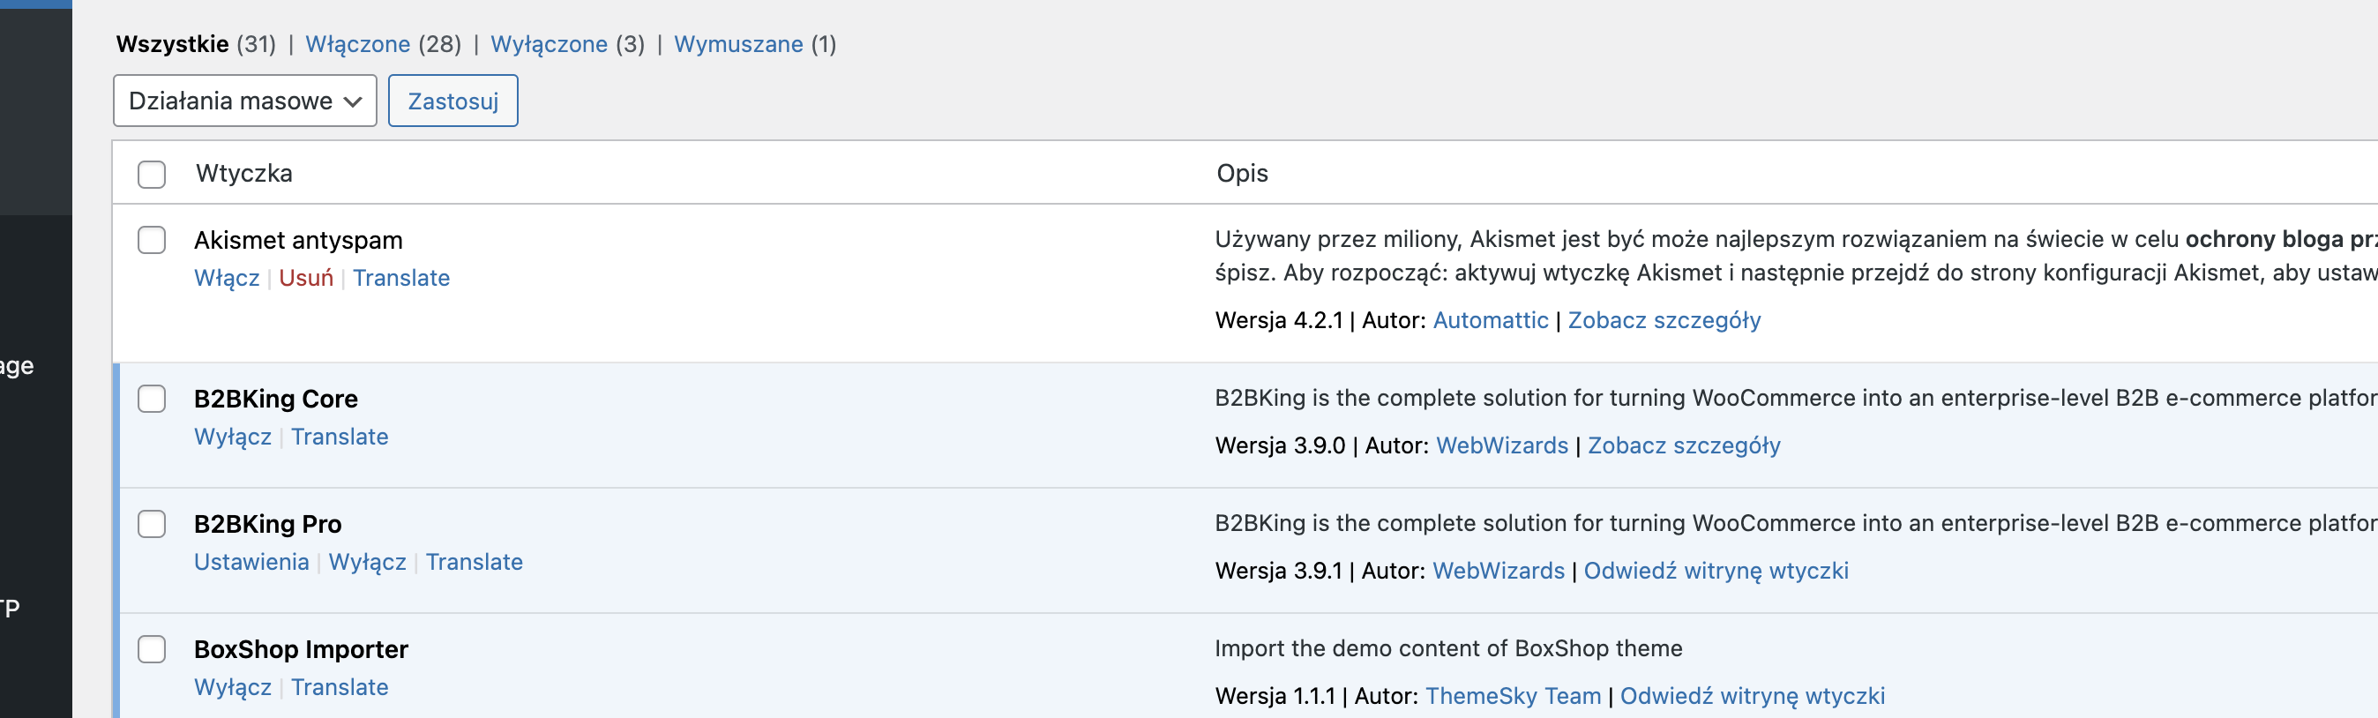
Task: Open the Działania masowe dropdown
Action: pos(244,101)
